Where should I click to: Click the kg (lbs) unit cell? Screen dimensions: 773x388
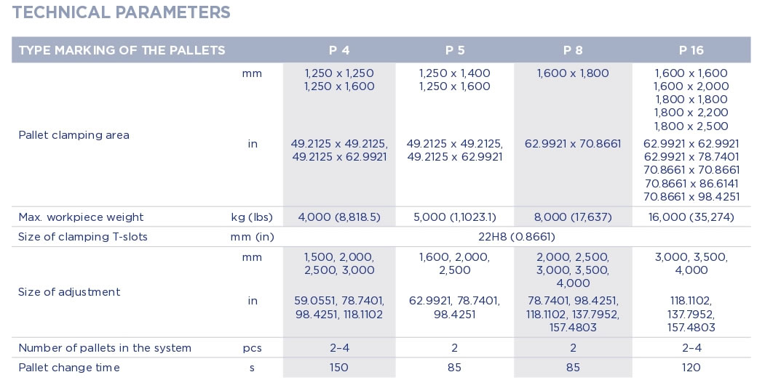[252, 217]
